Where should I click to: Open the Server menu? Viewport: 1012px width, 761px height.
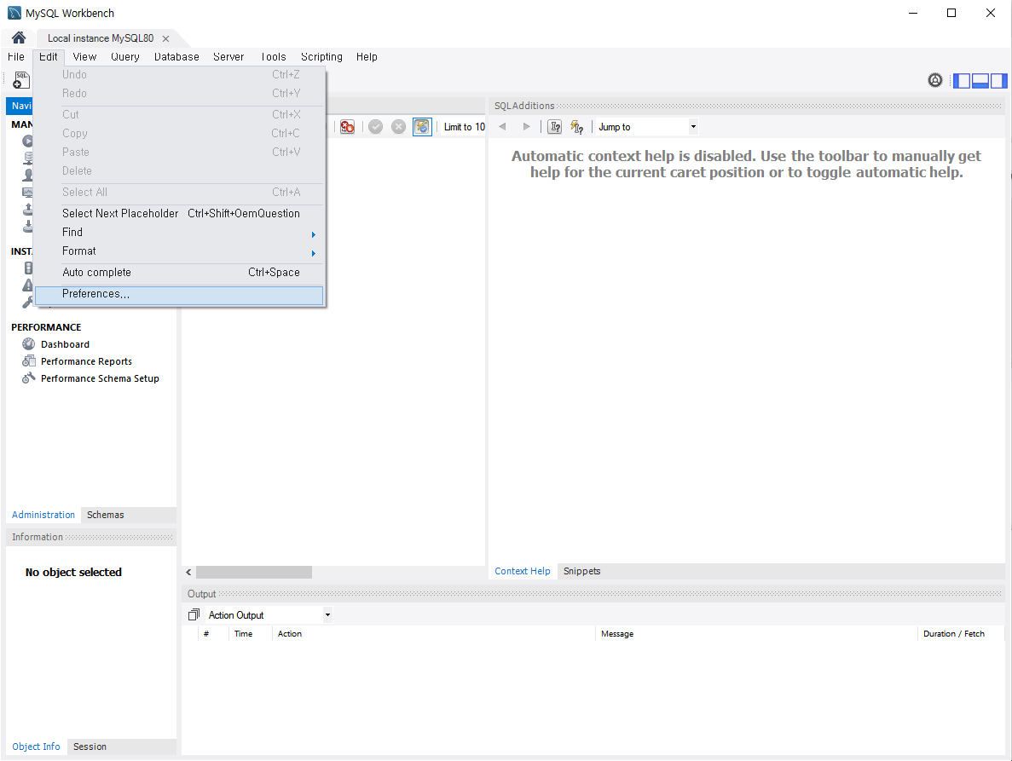[x=228, y=57]
